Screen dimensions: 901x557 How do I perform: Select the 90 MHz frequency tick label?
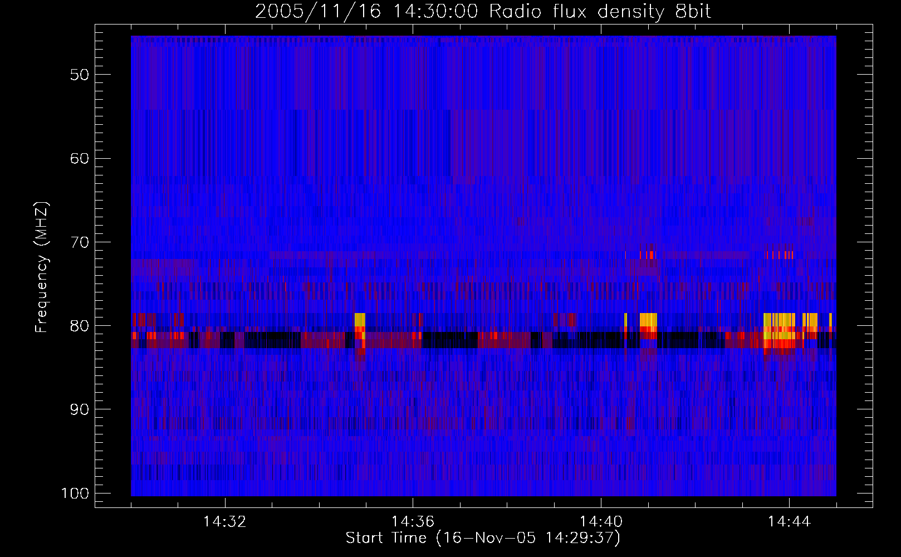[x=80, y=409]
